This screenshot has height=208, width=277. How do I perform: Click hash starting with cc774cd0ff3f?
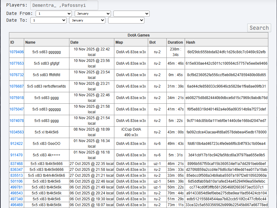click(x=226, y=187)
